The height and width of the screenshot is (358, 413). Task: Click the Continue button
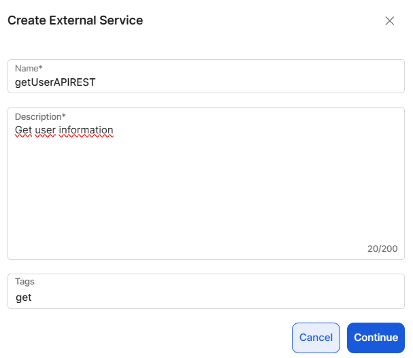pos(376,338)
